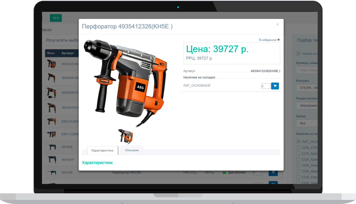Select the HR1830 row in results
This screenshot has height=204, width=356.
click(62, 147)
